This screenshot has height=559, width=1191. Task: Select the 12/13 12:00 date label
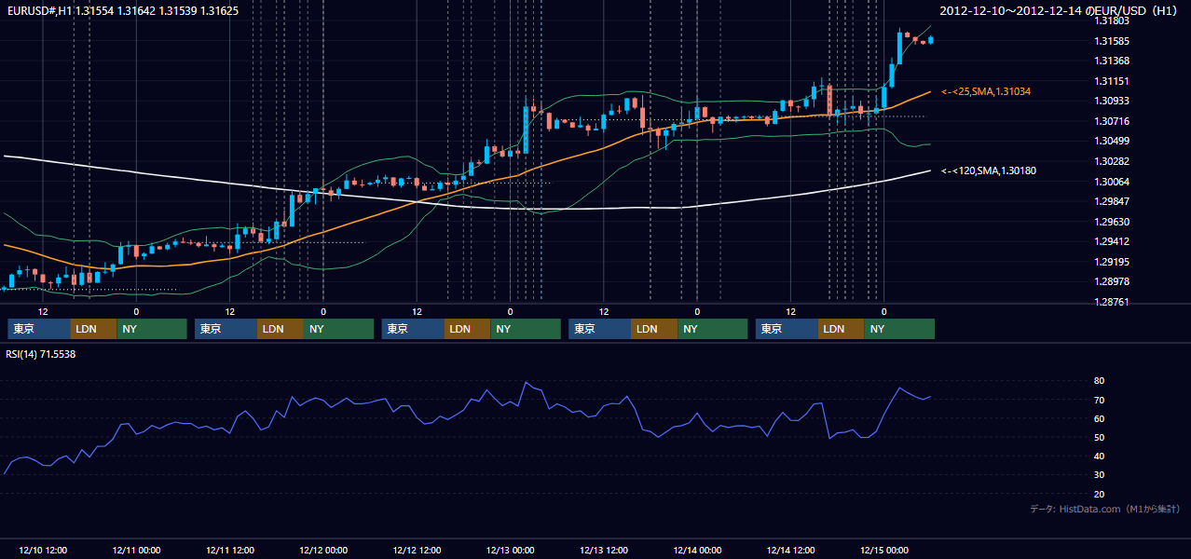pyautogui.click(x=604, y=550)
